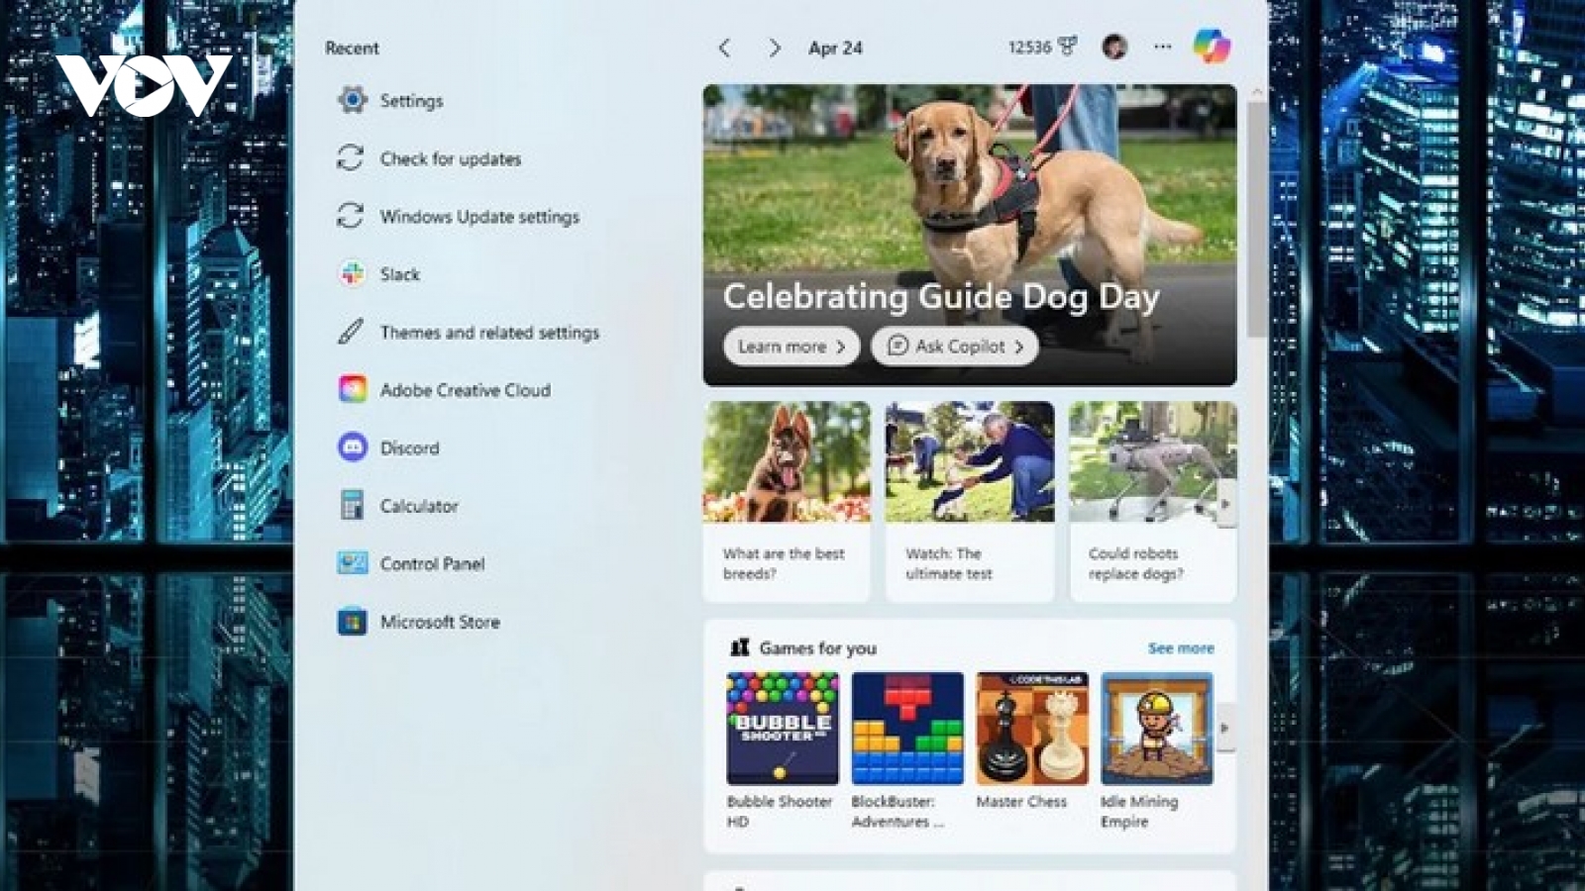Show more dog cards with right arrow
The image size is (1585, 891).
point(1226,504)
